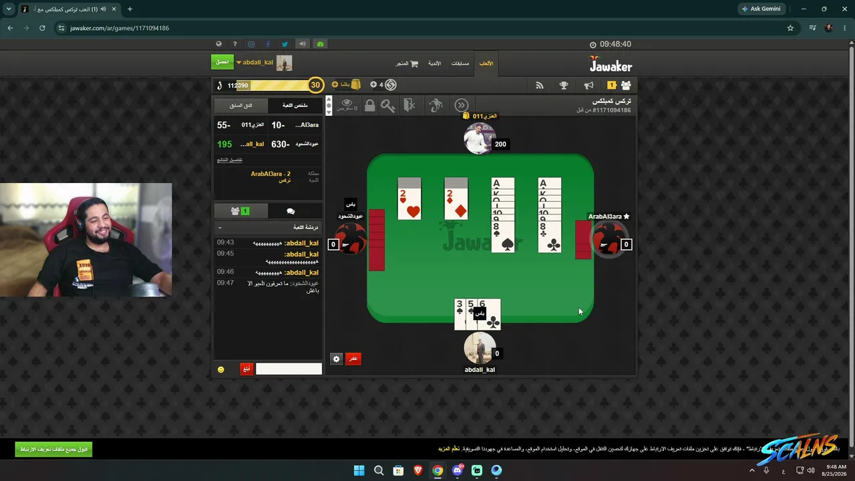Viewport: 855px width, 481px height.
Task: Click the XP level progress bar
Action: pyautogui.click(x=269, y=85)
